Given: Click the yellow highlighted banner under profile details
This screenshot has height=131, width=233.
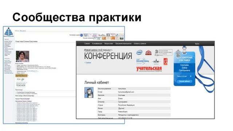Looking at the screenshot, I should 21,76.
